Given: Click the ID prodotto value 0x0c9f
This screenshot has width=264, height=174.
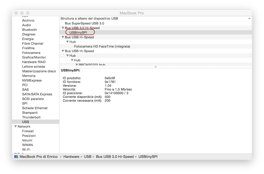Looking at the screenshot, I should pyautogui.click(x=110, y=78).
